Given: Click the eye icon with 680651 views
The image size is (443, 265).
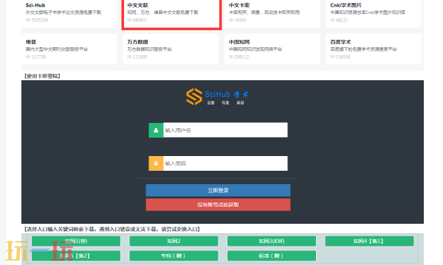Looking at the screenshot, I should tap(129, 20).
